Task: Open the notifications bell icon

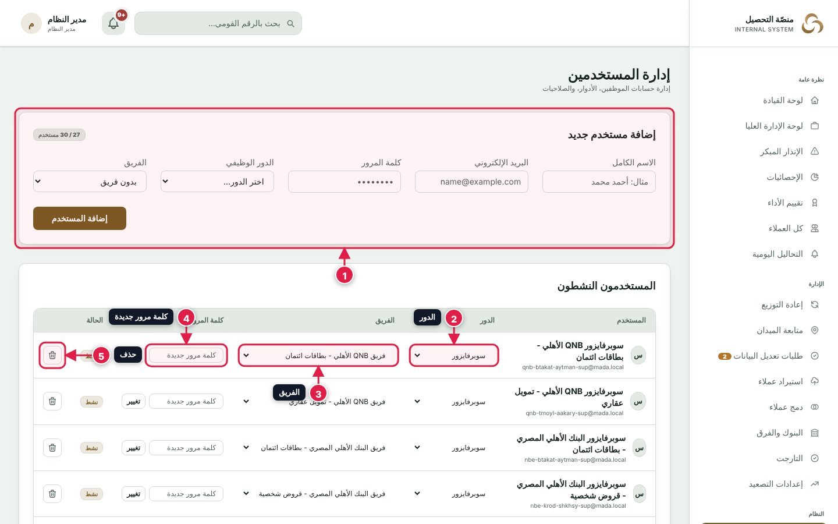Action: (x=113, y=23)
